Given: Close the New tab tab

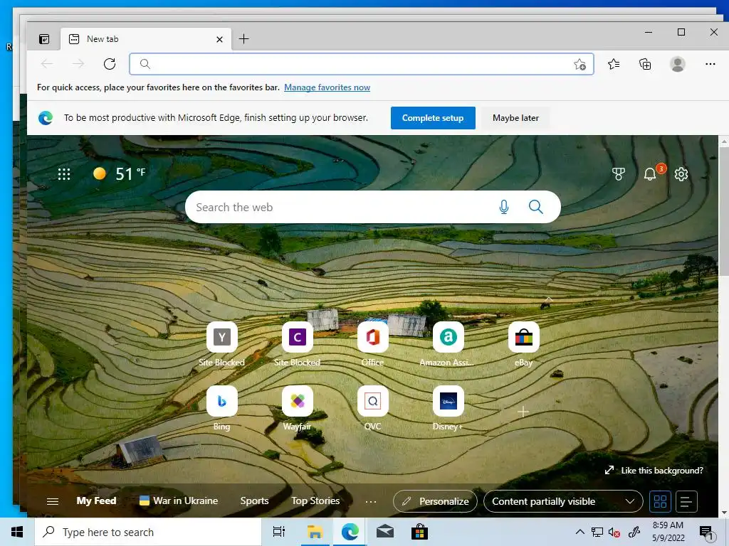Looking at the screenshot, I should (219, 40).
